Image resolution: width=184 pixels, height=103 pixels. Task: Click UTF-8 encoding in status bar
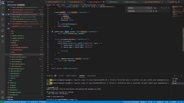point(150,102)
